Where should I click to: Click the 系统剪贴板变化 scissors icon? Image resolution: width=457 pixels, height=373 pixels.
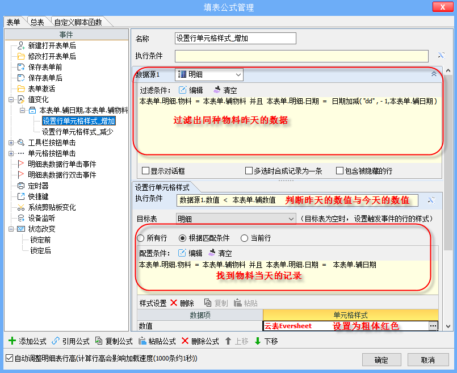21,207
